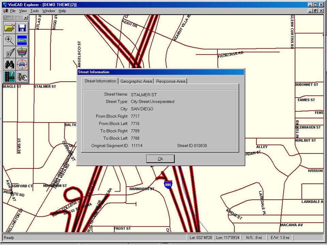The image size is (327, 245).
Task: Click the VisiCAD Explorer title bar icon
Action: [5, 4]
